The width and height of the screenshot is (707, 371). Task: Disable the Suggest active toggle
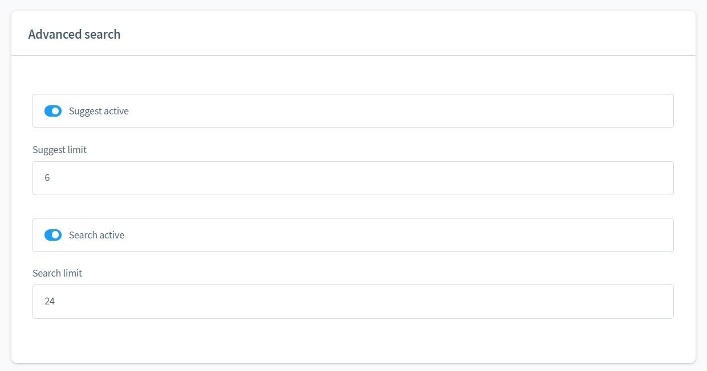[53, 111]
